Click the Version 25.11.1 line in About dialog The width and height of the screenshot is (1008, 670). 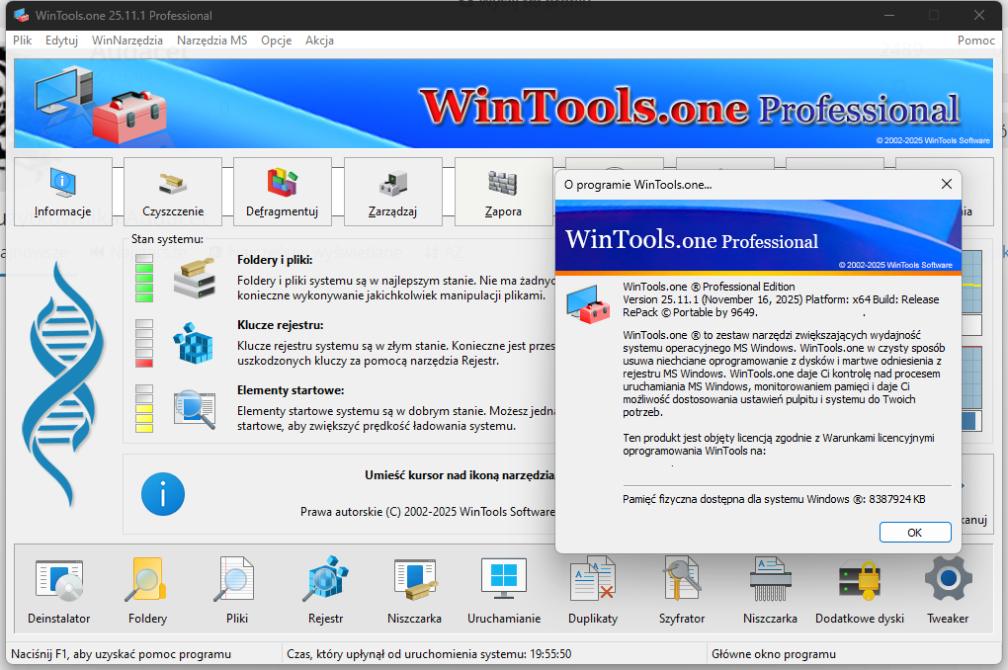(x=781, y=299)
